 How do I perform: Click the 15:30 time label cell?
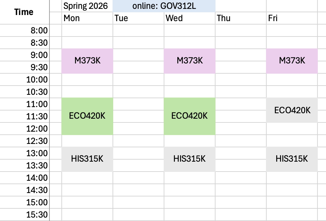(x=37, y=215)
